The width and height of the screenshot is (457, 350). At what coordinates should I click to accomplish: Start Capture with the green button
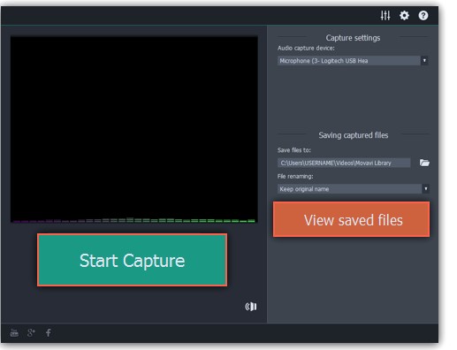click(132, 260)
